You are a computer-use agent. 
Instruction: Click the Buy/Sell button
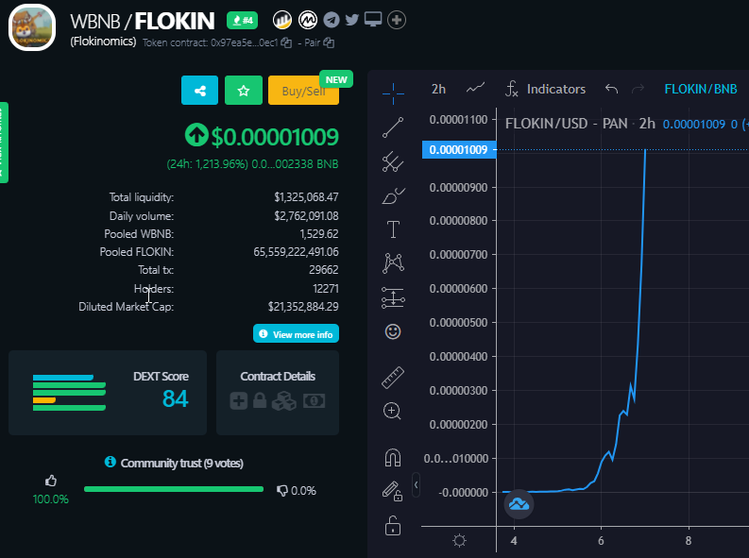pyautogui.click(x=304, y=91)
